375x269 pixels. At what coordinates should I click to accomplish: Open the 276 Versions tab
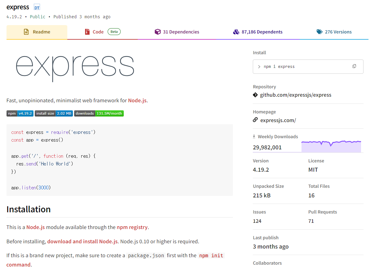coord(334,32)
